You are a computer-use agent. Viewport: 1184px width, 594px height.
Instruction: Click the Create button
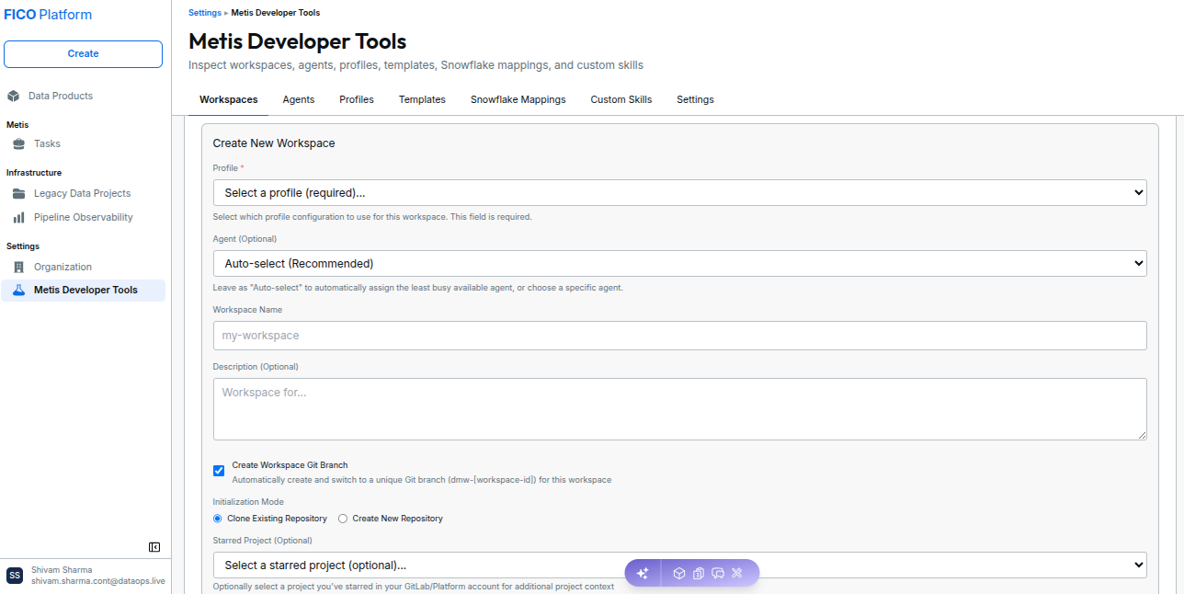point(84,53)
